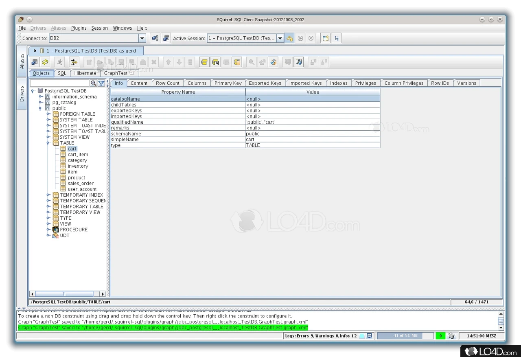
Task: Toggle the Drivers side panel
Action: 22,94
